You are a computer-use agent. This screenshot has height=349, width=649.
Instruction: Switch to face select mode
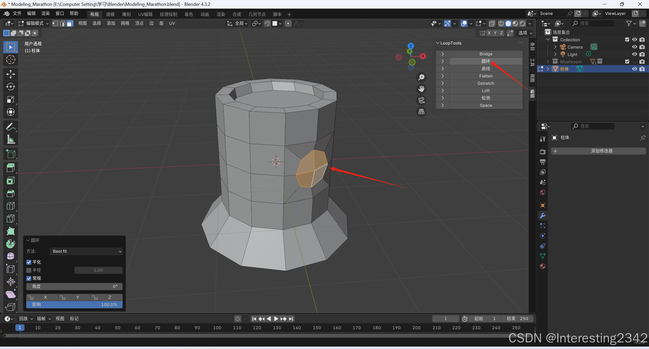click(x=70, y=24)
